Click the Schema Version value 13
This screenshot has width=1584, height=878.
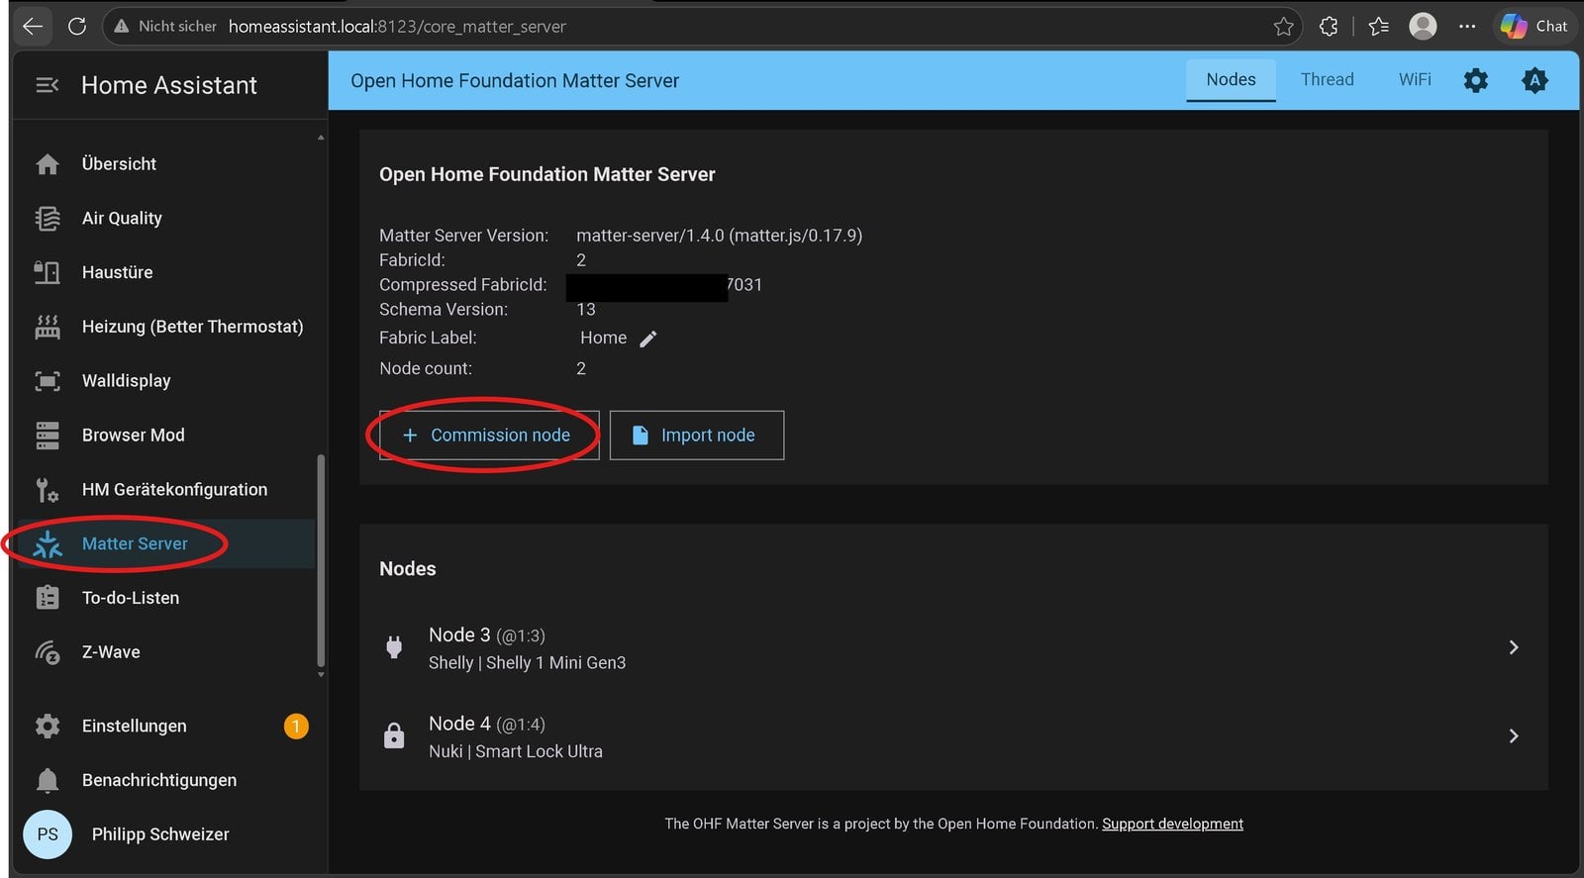click(x=586, y=310)
